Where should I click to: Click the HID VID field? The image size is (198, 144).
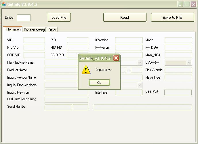34,48
